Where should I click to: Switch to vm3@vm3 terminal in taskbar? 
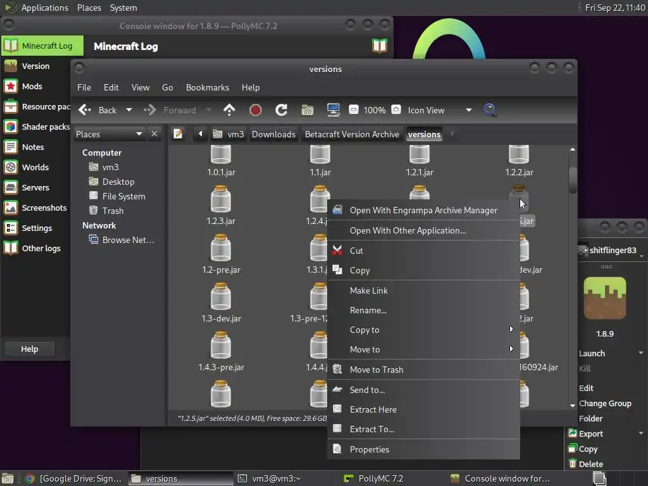pyautogui.click(x=276, y=478)
